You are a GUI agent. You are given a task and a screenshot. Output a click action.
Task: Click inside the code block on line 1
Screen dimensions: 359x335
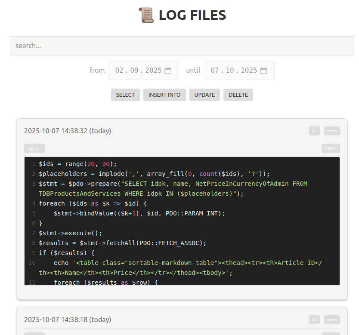click(77, 164)
